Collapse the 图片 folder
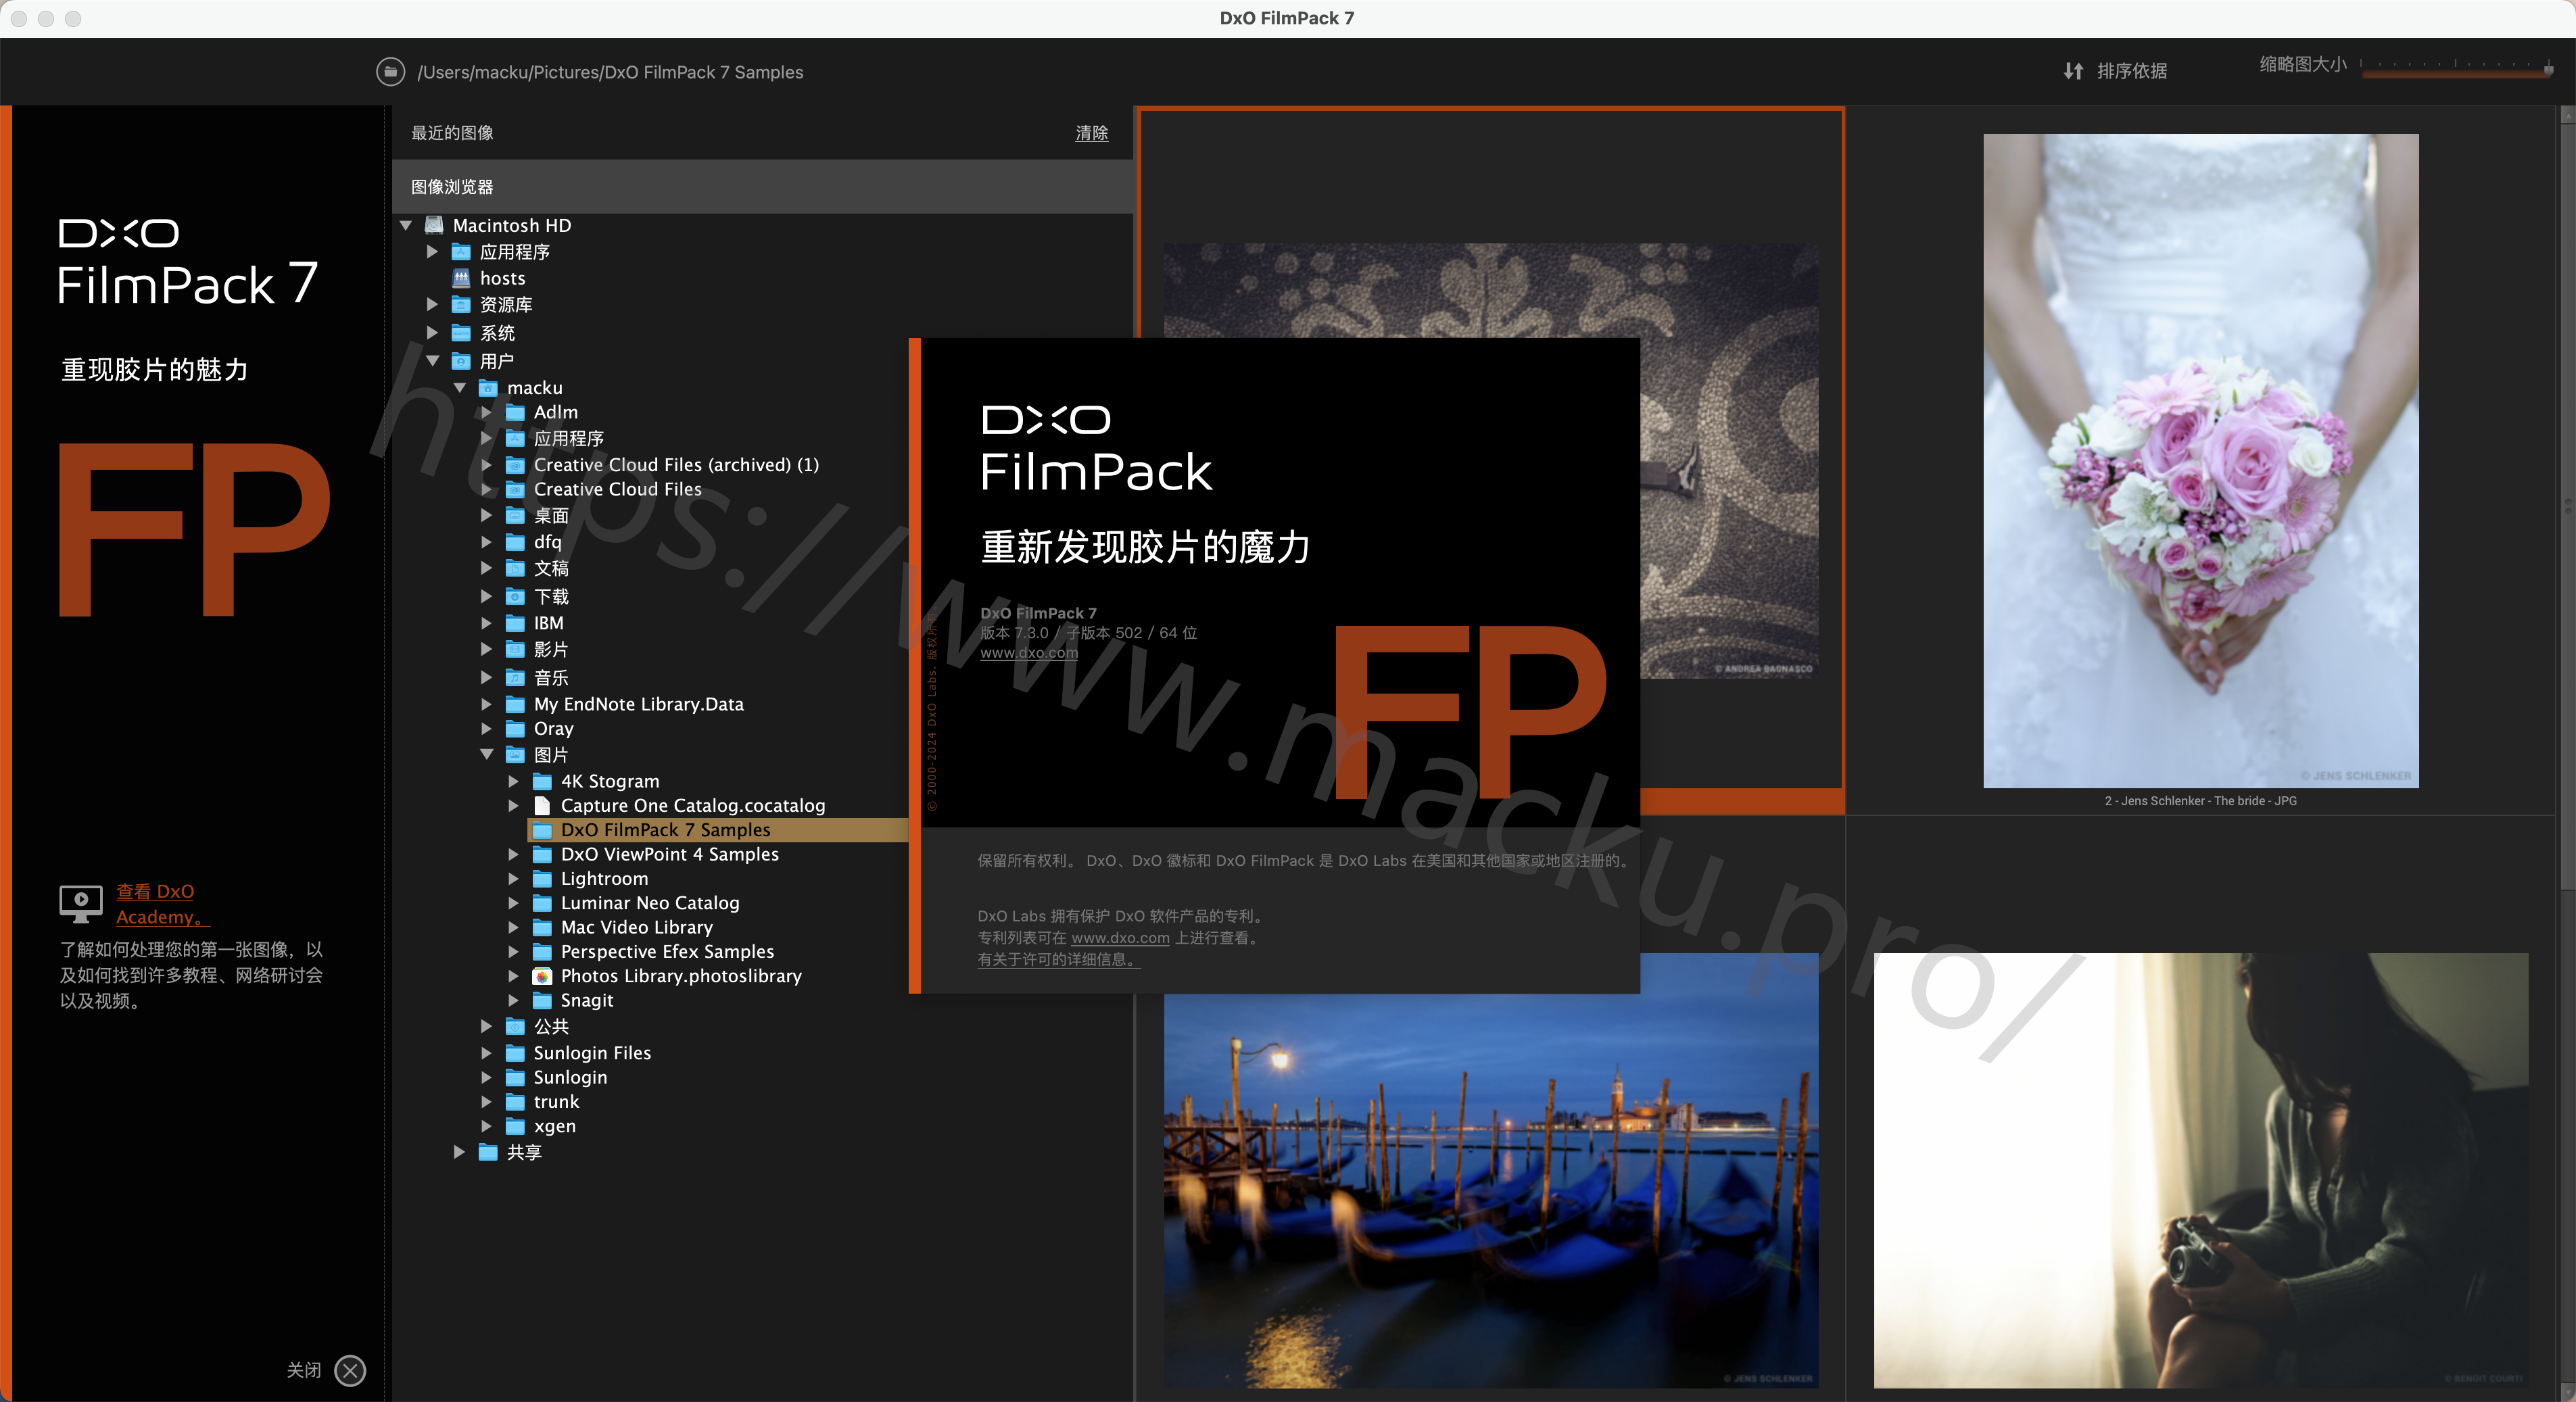Image resolution: width=2576 pixels, height=1402 pixels. [487, 755]
